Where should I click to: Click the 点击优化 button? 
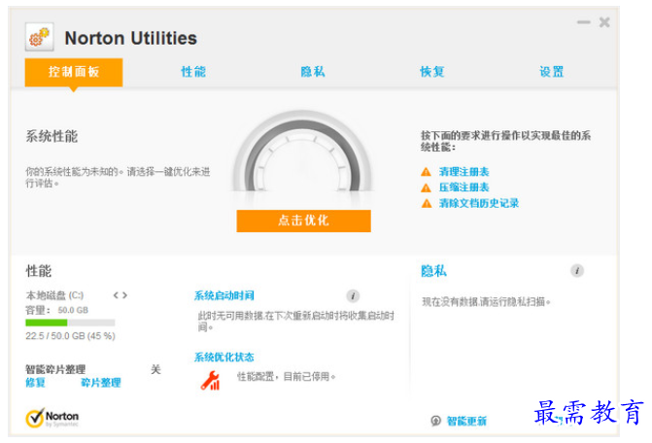pos(303,221)
